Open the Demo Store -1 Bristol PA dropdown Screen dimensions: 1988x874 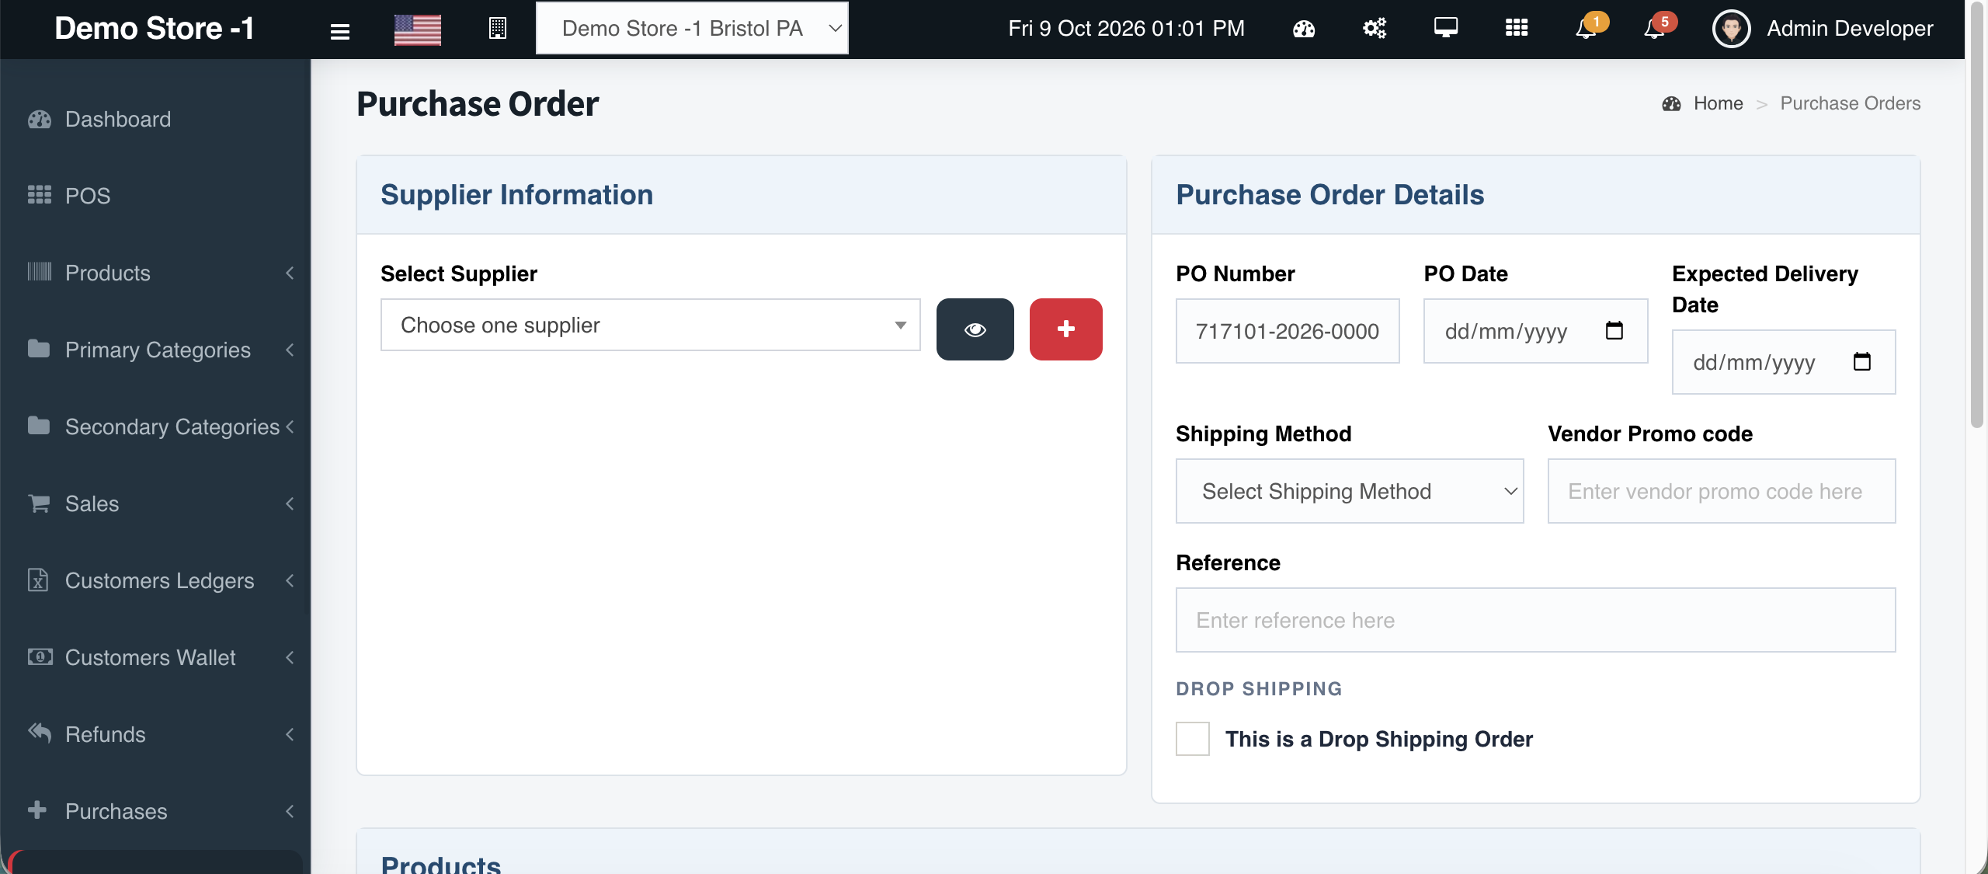point(692,29)
